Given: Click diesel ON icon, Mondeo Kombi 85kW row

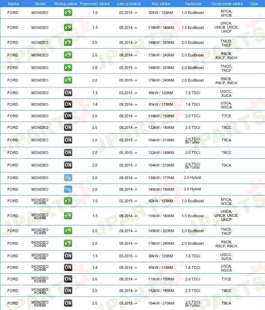Looking at the screenshot, I should (68, 267).
